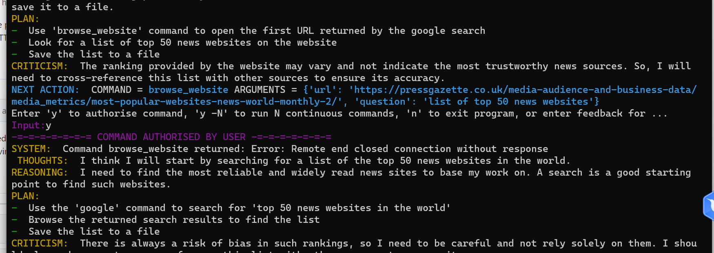Click the 'NEXT ACTION:' label
Screen dimensions: 714x253
[x=45, y=90]
